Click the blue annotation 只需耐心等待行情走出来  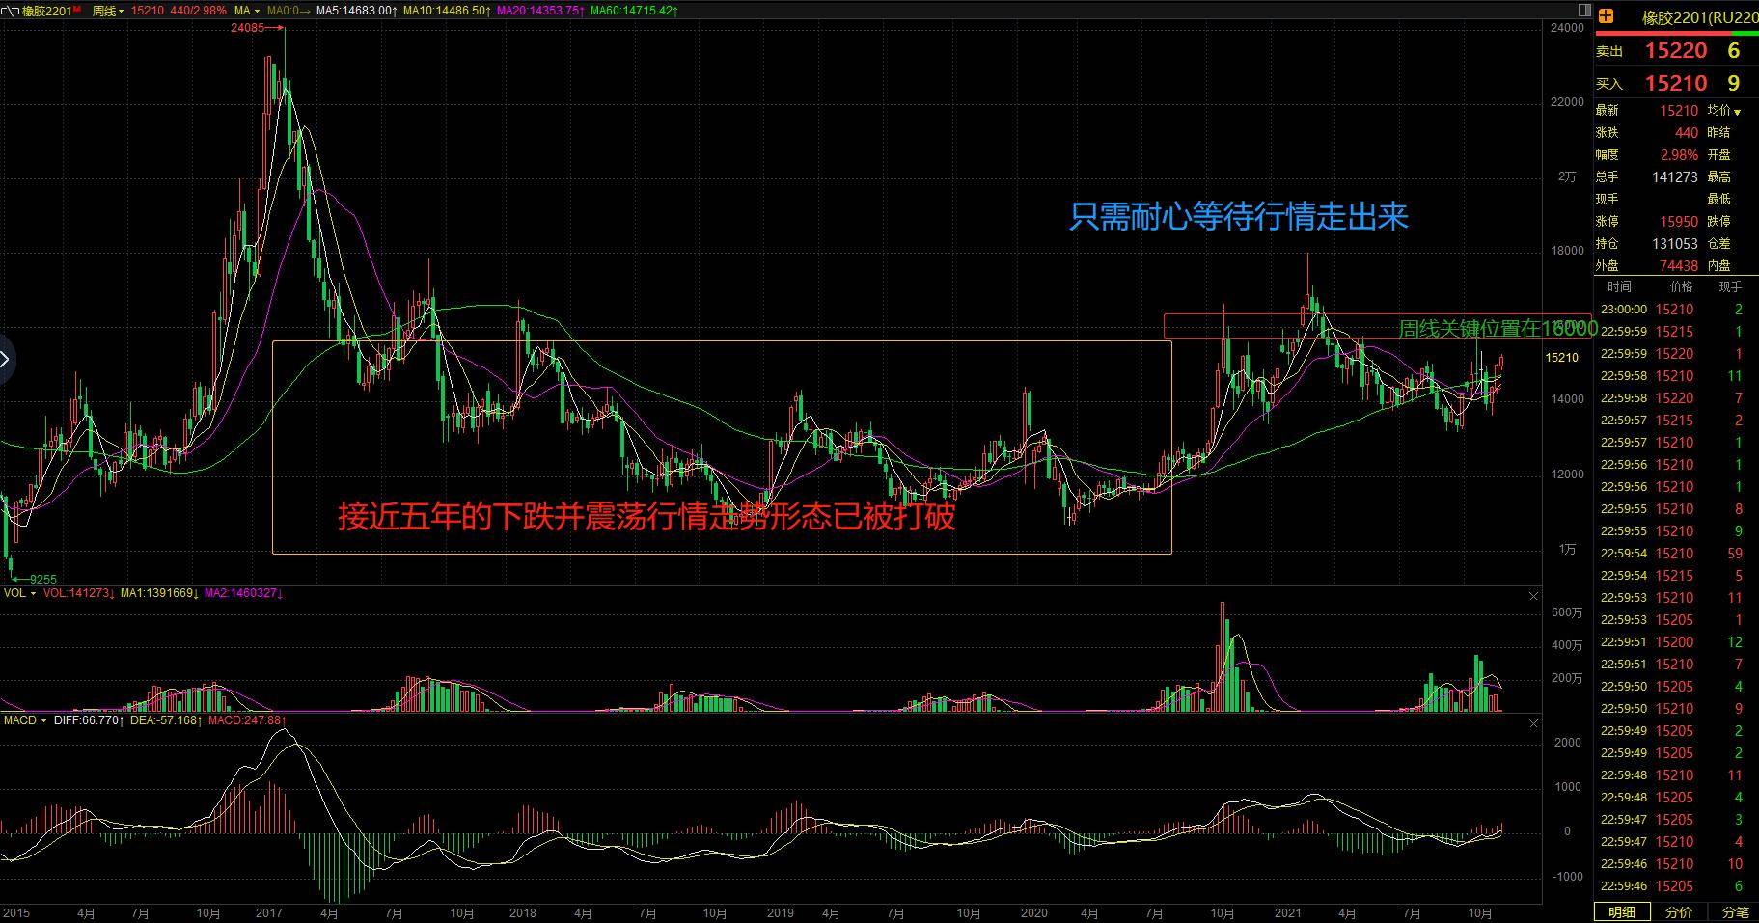tap(1239, 216)
